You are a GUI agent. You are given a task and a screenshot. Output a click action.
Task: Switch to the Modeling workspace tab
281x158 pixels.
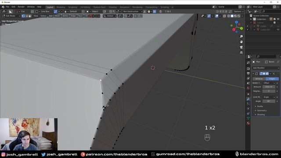point(61,7)
